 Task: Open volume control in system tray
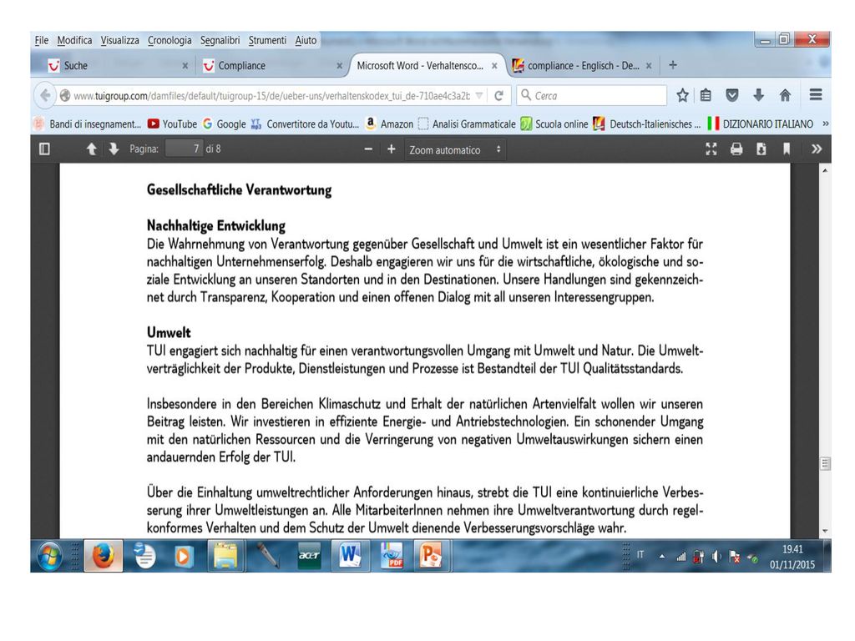(716, 557)
